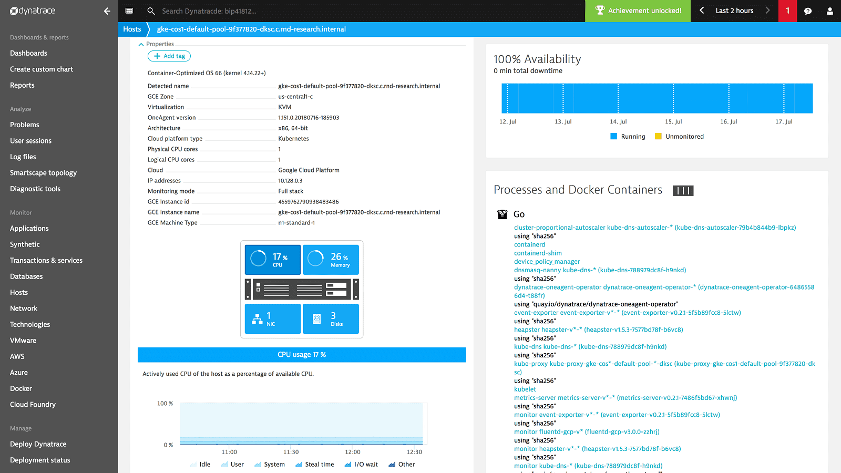Click the server rack graphic
Screen dimensions: 841x473
pos(302,289)
